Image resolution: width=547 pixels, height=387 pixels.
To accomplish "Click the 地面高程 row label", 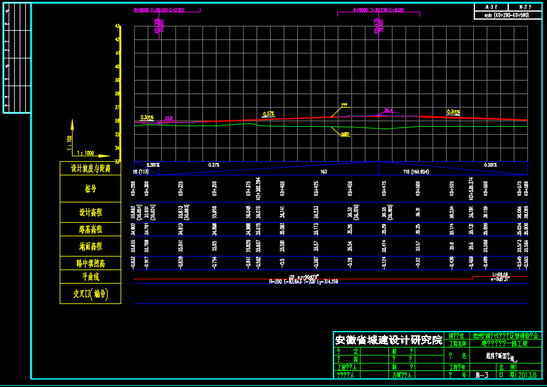I will (90, 247).
